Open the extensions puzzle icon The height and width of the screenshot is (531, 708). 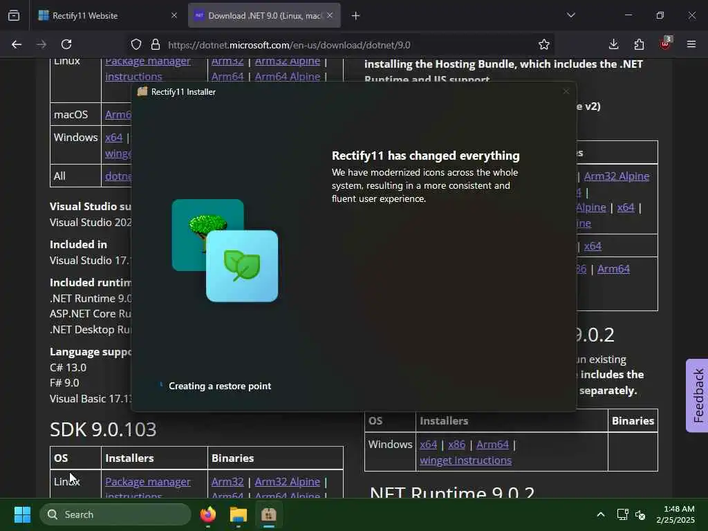point(639,44)
